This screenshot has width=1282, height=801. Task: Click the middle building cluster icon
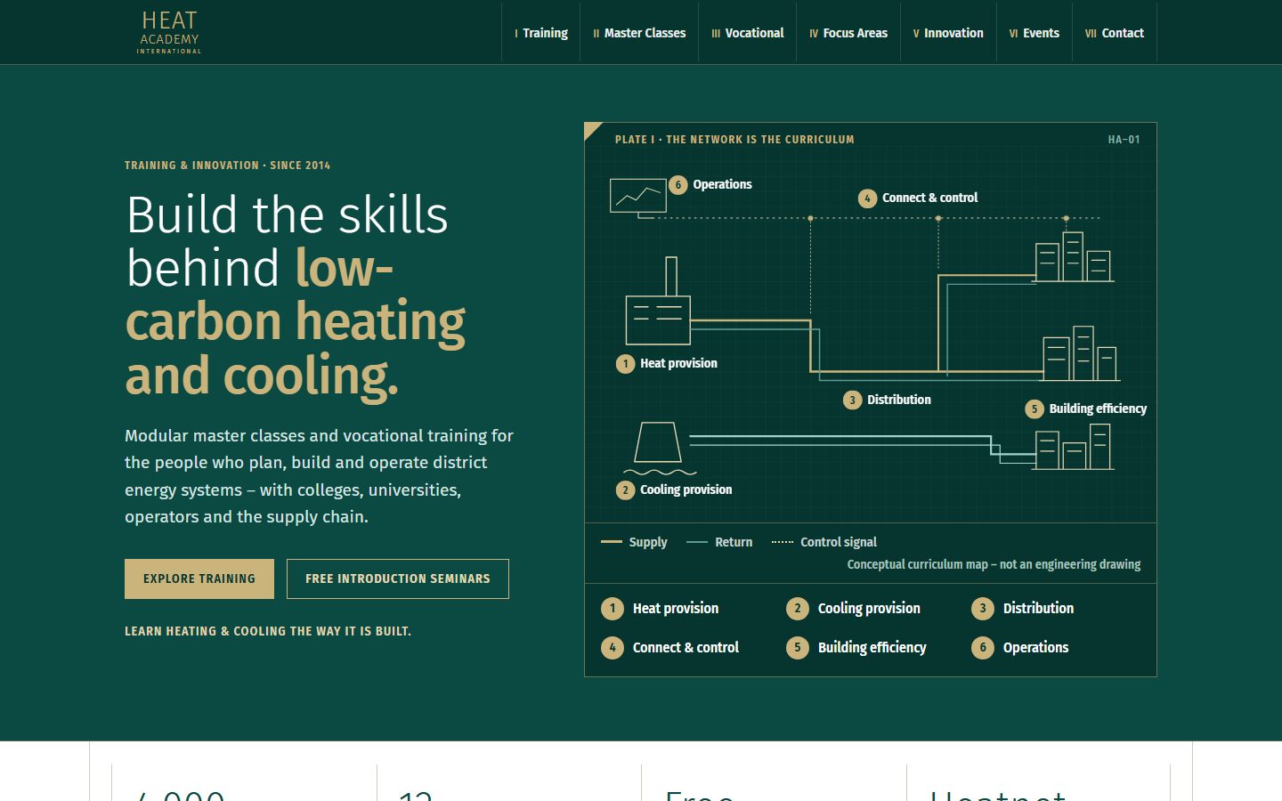1080,353
